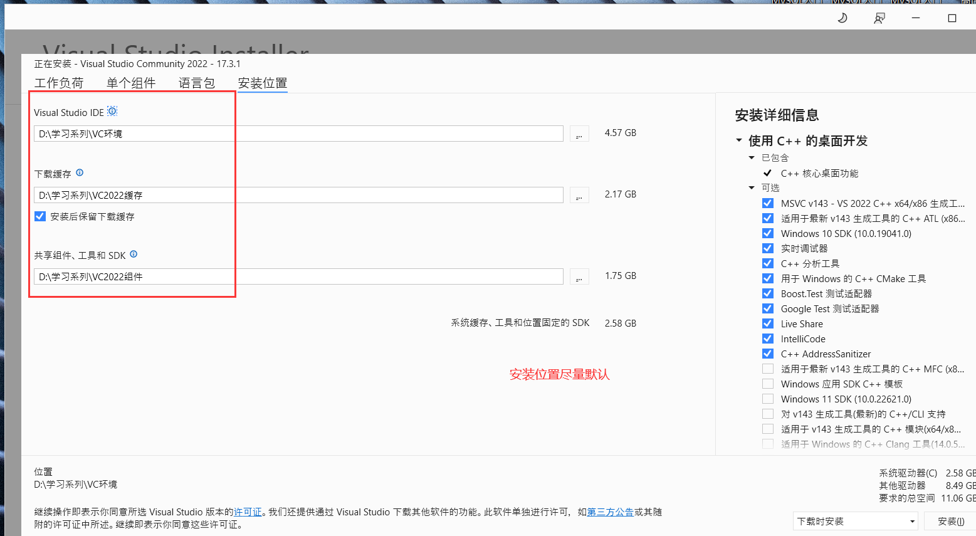Image resolution: width=976 pixels, height=536 pixels.
Task: Switch to 工作负荷 tab
Action: coord(59,83)
